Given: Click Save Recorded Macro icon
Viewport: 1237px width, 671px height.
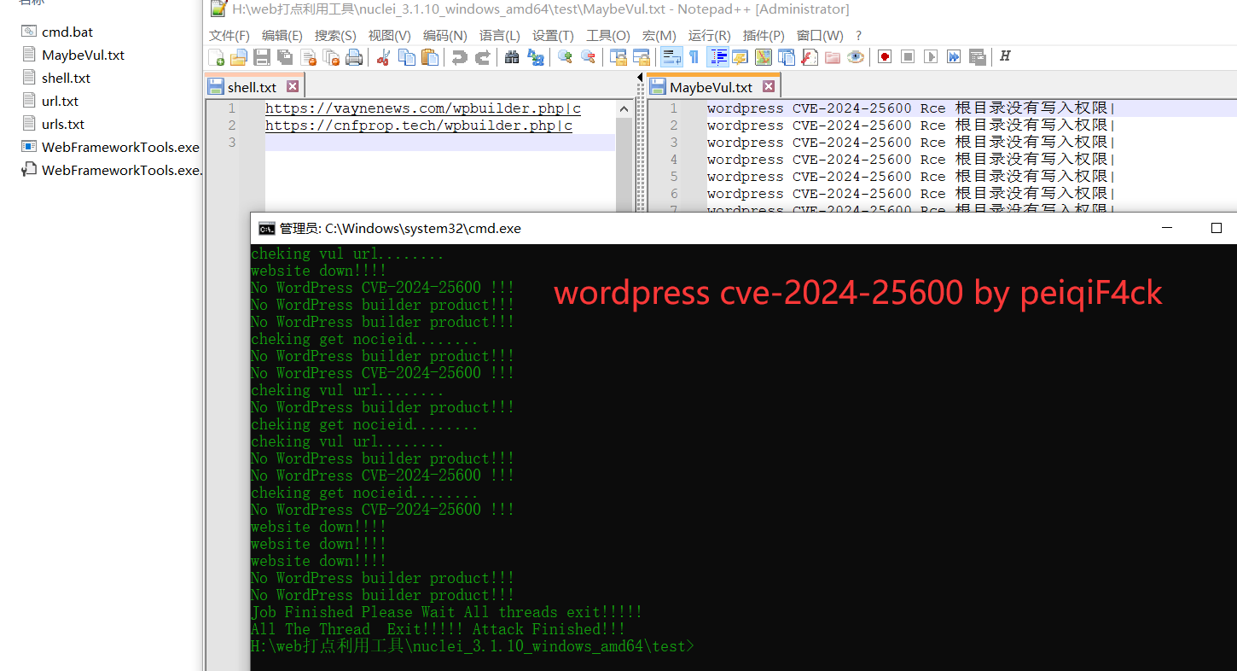Looking at the screenshot, I should pos(977,57).
